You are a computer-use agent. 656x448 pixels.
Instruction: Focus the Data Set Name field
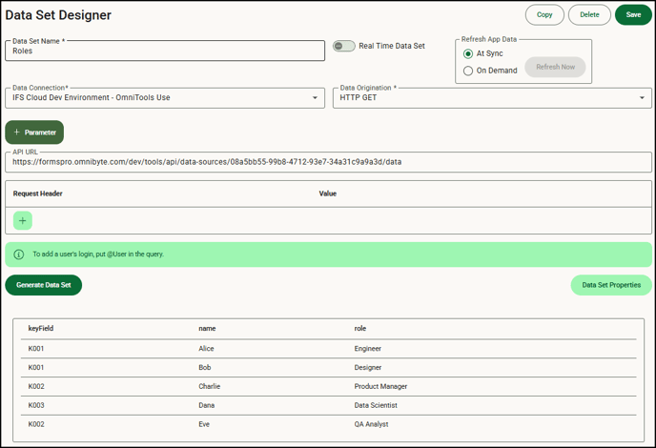(164, 51)
